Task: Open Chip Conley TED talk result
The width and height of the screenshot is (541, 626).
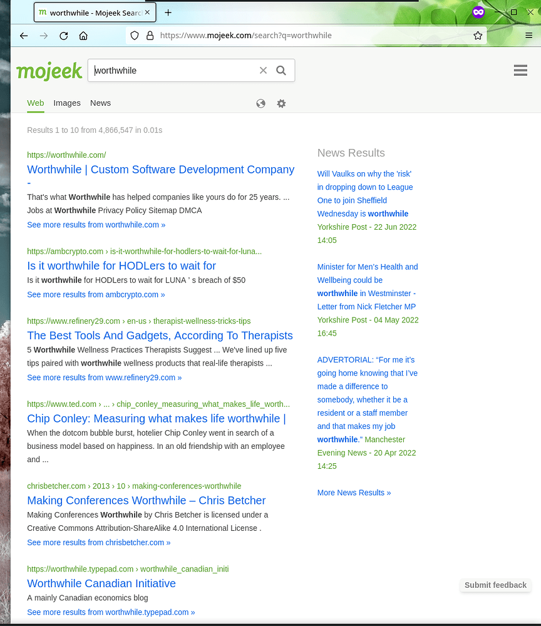Action: (157, 419)
